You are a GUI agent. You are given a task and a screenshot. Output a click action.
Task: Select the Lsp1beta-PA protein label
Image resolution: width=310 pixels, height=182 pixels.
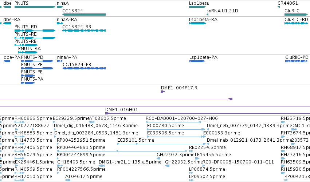pyautogui.click(x=203, y=57)
